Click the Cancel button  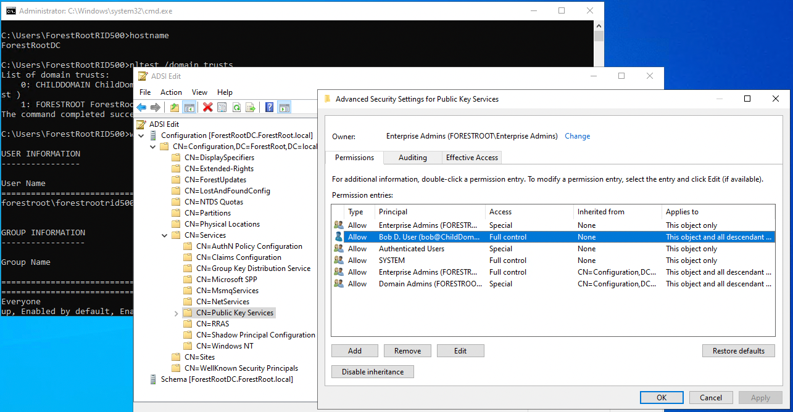pos(711,398)
